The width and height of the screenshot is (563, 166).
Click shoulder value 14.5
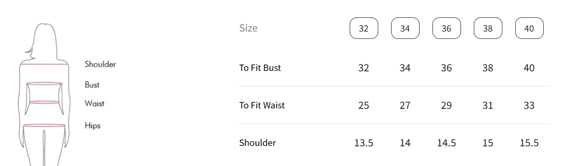[446, 143]
